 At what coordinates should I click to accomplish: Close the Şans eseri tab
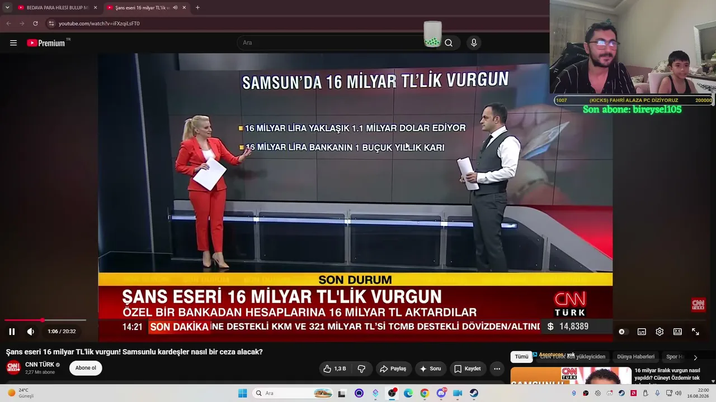point(184,8)
